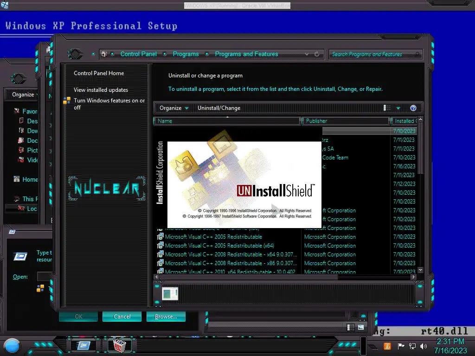Click icon of Visual C++ 2008 x86 entry

click(x=160, y=263)
